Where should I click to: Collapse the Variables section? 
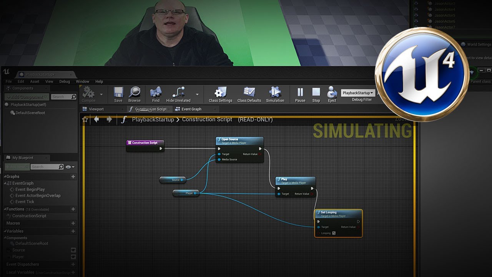point(5,231)
